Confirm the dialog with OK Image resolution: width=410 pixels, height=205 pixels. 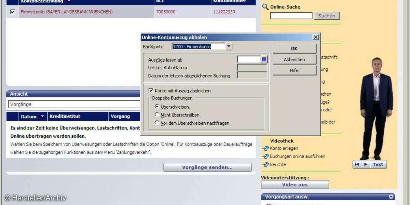(294, 49)
